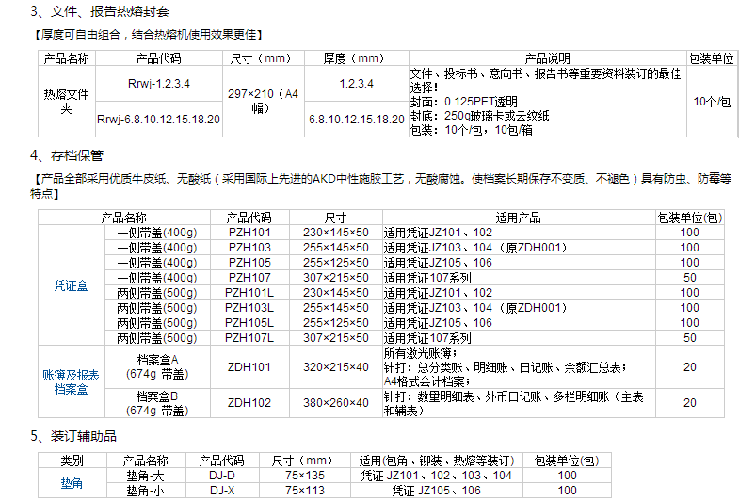The width and height of the screenshot is (739, 501).
Task: Click product code PZH101 cell
Action: (x=249, y=232)
